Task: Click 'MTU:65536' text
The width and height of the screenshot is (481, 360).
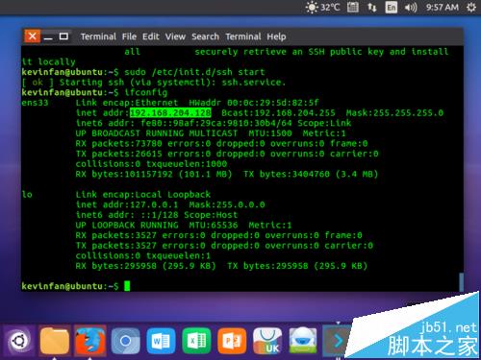Action: tap(214, 225)
